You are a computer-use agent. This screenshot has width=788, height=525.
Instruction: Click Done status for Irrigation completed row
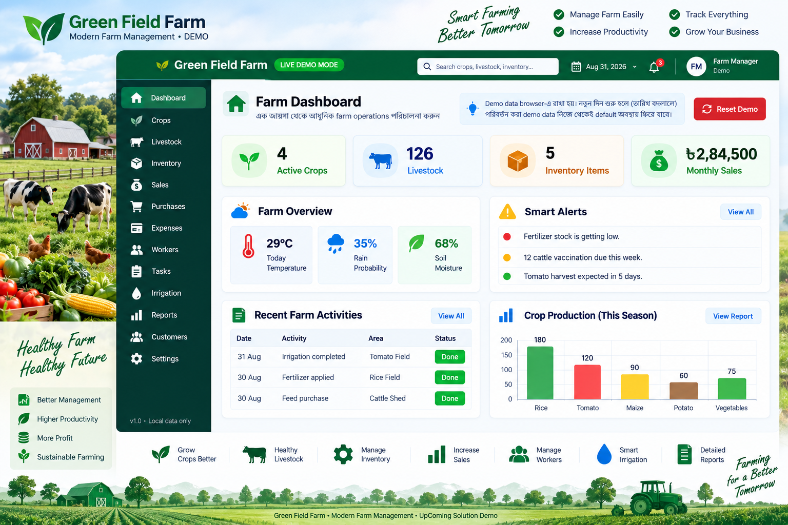point(450,357)
